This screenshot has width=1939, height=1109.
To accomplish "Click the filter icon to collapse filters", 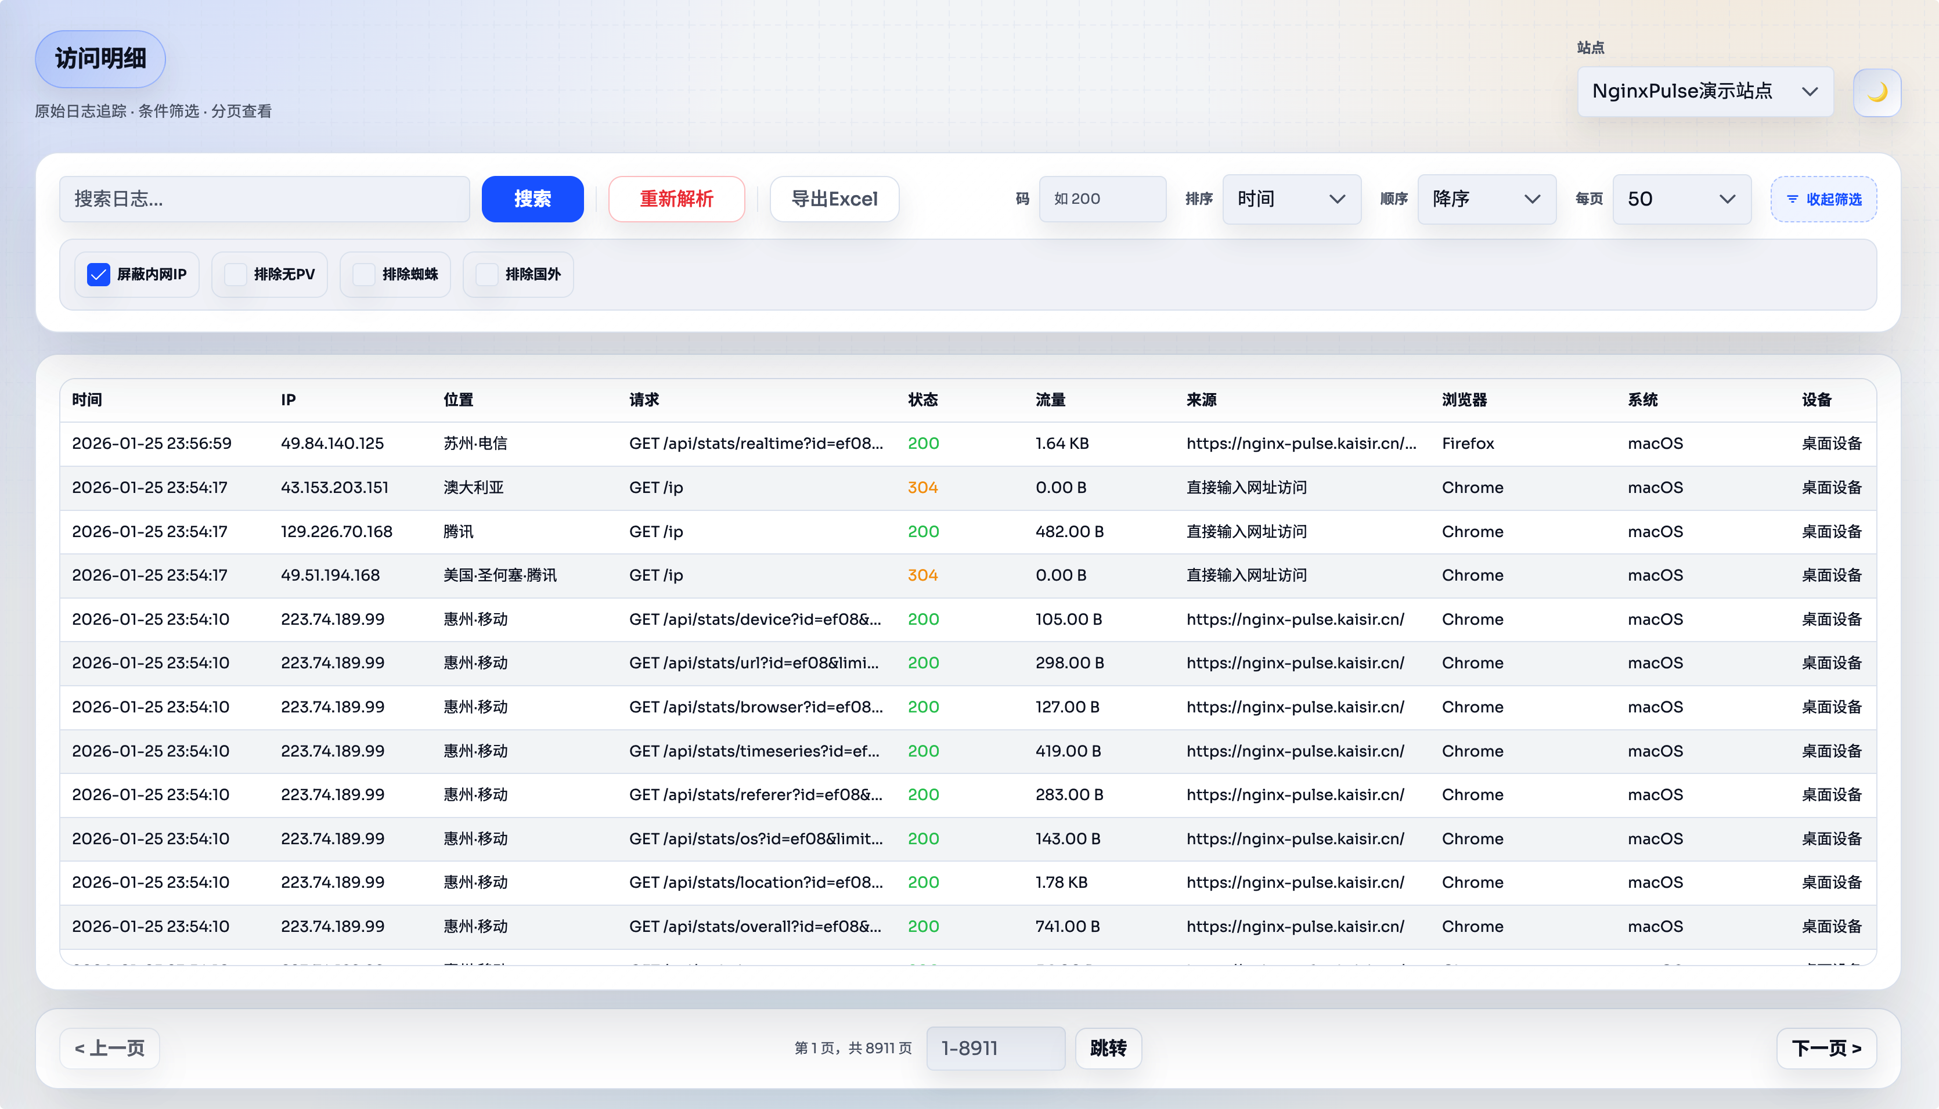I will [x=1792, y=199].
